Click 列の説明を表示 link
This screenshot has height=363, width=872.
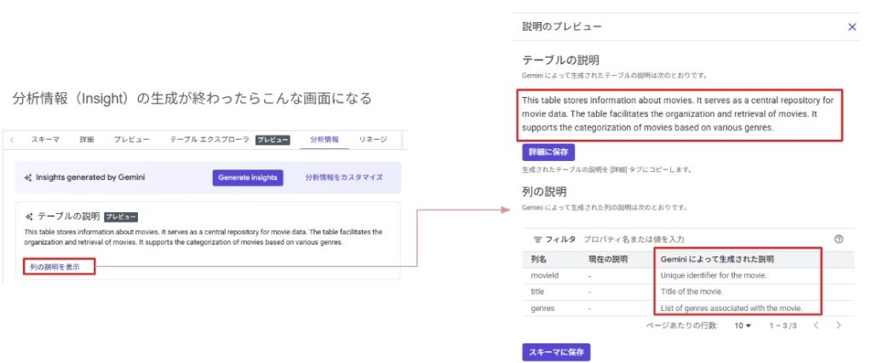[x=55, y=268]
